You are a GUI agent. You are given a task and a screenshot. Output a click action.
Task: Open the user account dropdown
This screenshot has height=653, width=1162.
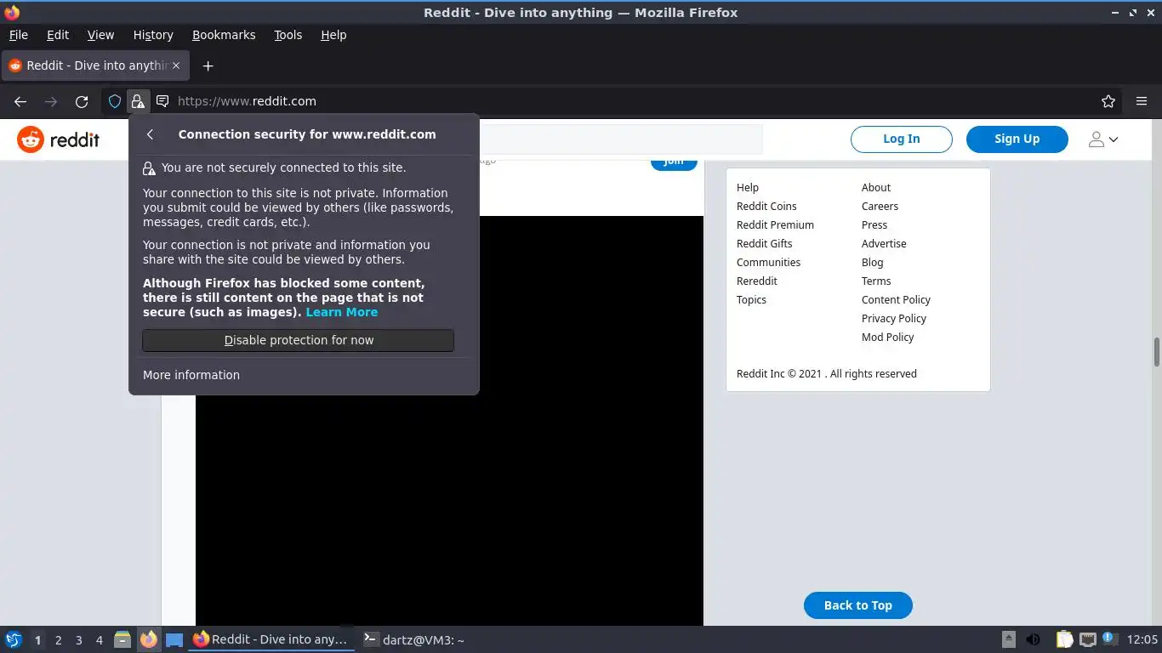tap(1103, 139)
